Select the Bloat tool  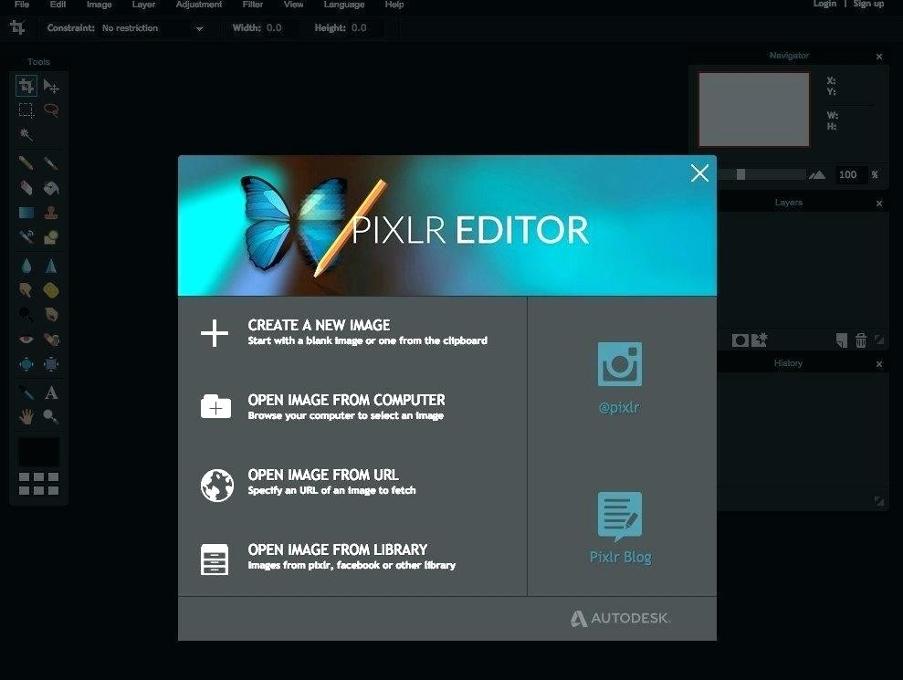[26, 364]
